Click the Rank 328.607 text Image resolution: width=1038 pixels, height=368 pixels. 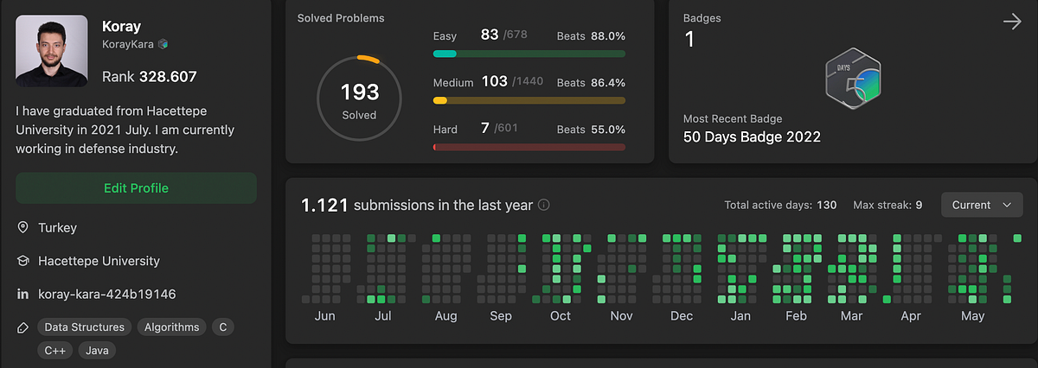pyautogui.click(x=150, y=76)
